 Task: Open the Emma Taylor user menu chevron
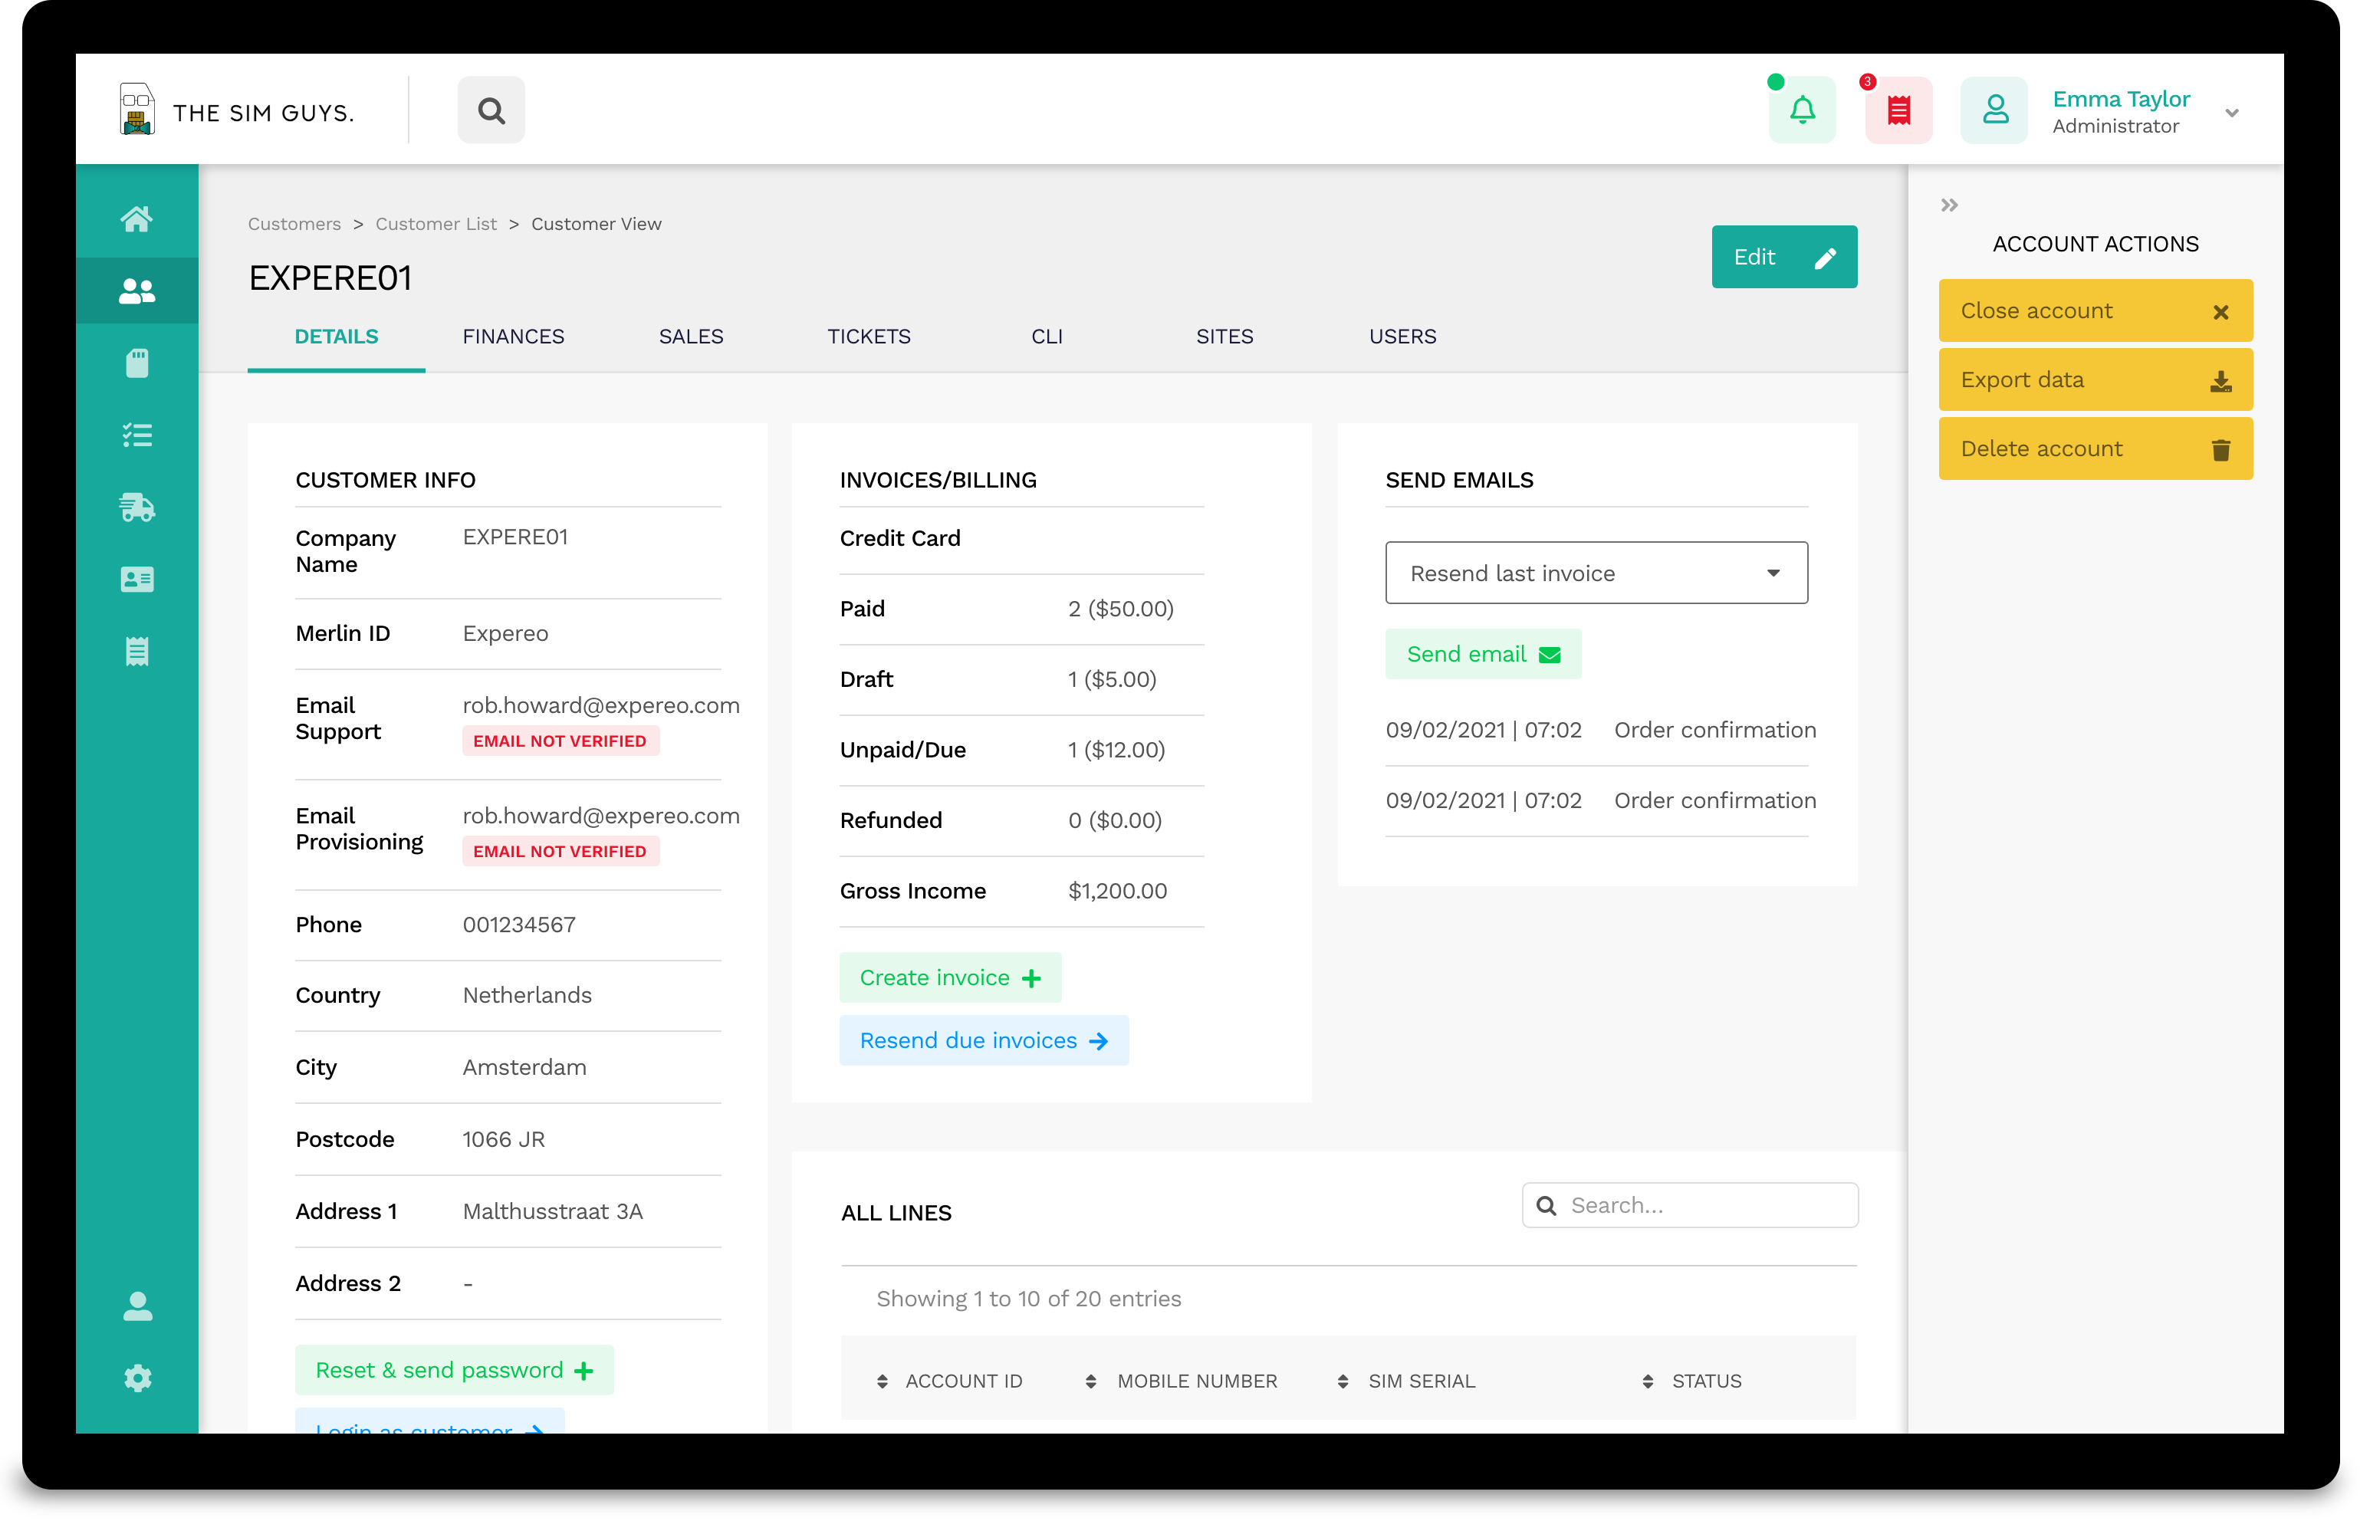pos(2230,113)
